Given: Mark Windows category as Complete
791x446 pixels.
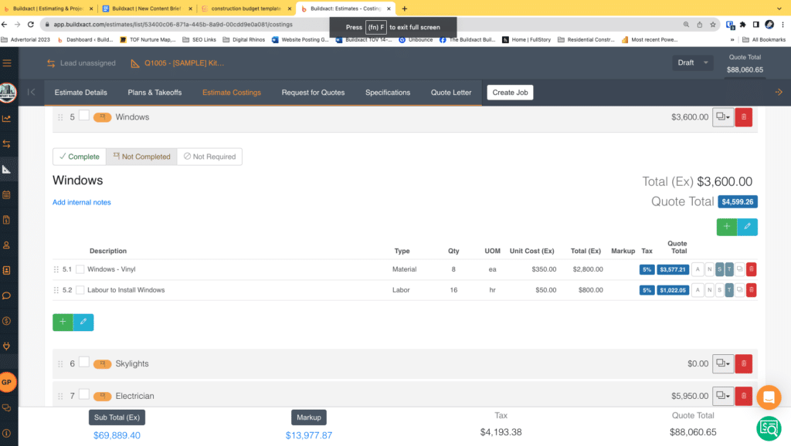Looking at the screenshot, I should (x=79, y=157).
